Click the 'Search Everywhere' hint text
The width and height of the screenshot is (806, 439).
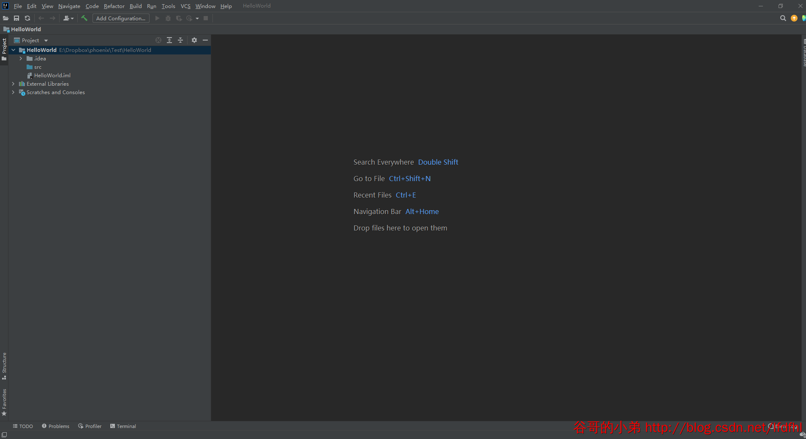point(384,162)
